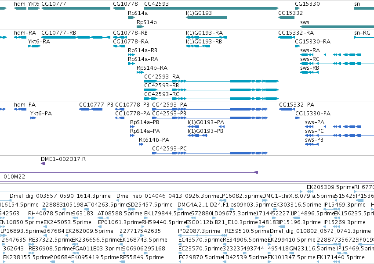Click protein RpS14a-PB

click(x=145, y=122)
